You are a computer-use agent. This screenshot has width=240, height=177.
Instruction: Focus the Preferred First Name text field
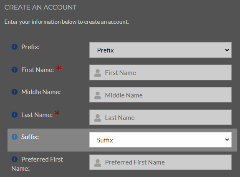click(160, 162)
